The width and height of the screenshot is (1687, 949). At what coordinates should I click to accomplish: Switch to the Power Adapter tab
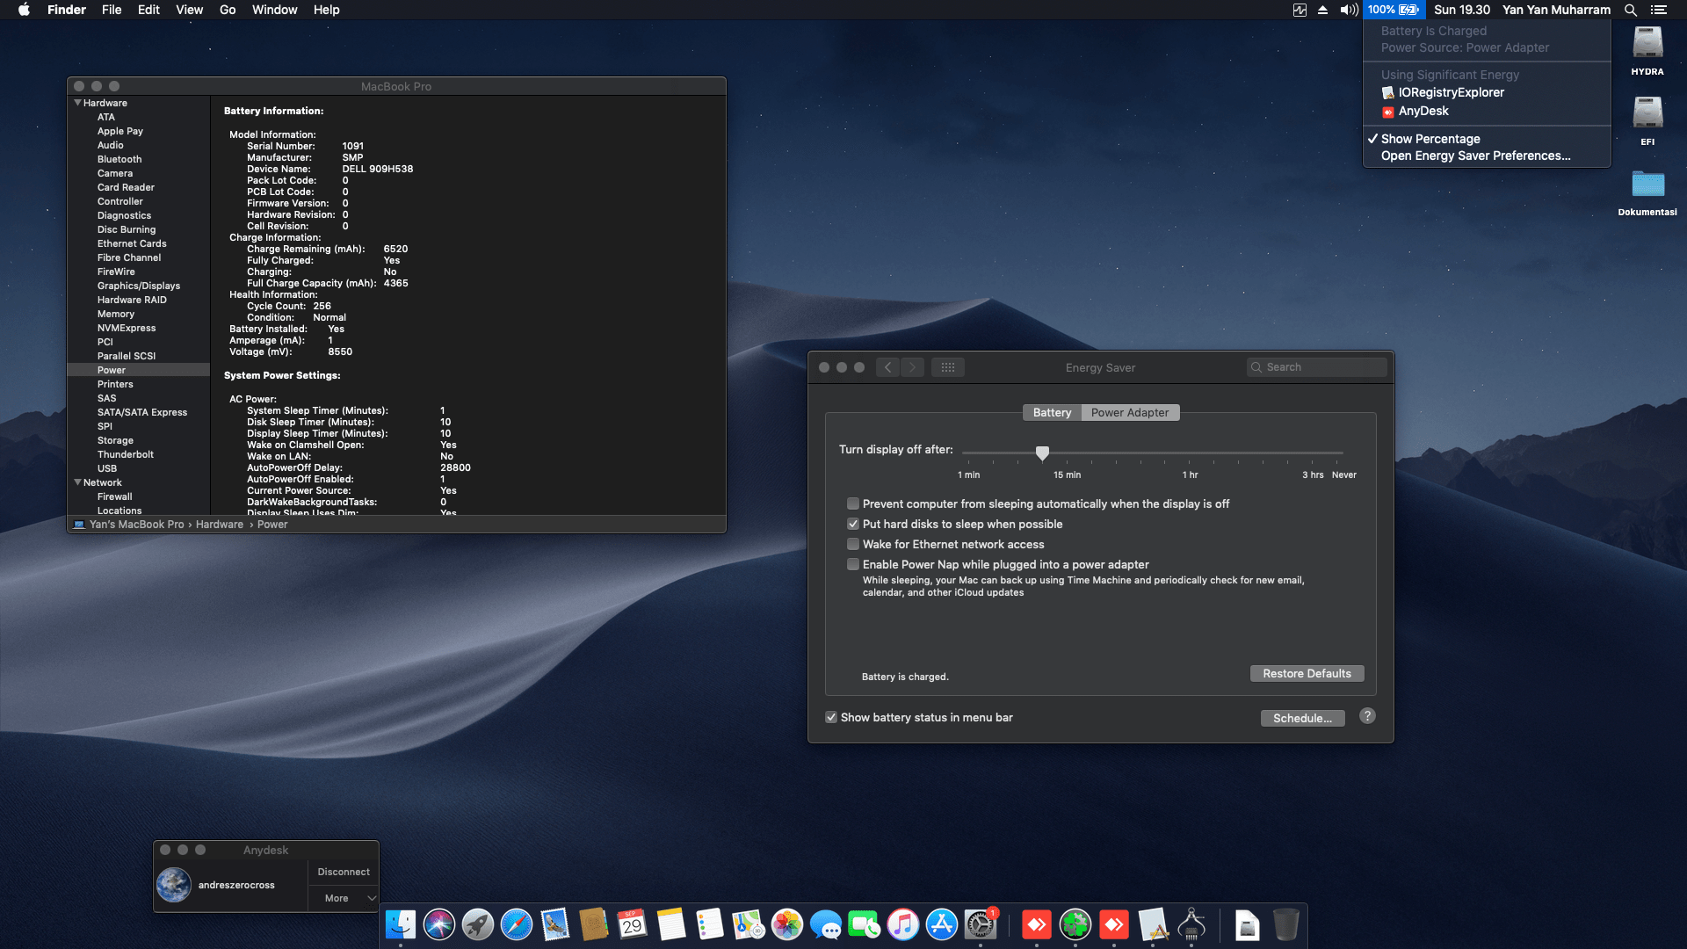[x=1130, y=412]
